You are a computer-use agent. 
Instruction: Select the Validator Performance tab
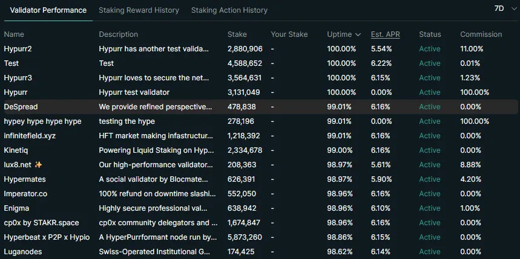(x=48, y=10)
